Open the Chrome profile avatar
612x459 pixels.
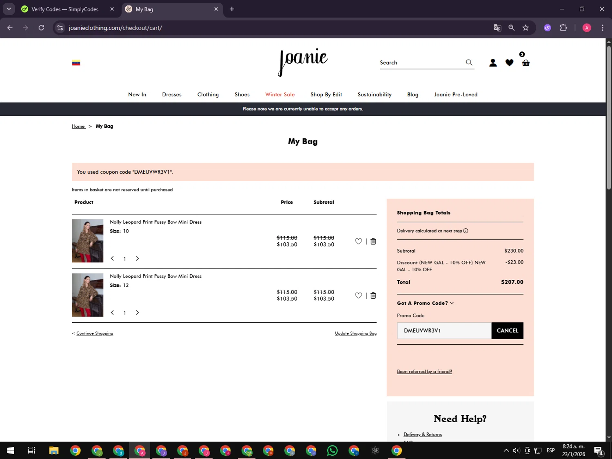point(587,28)
